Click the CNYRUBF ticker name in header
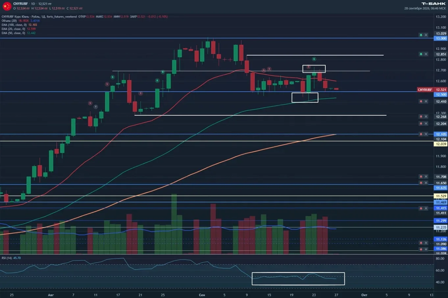 click(20, 4)
